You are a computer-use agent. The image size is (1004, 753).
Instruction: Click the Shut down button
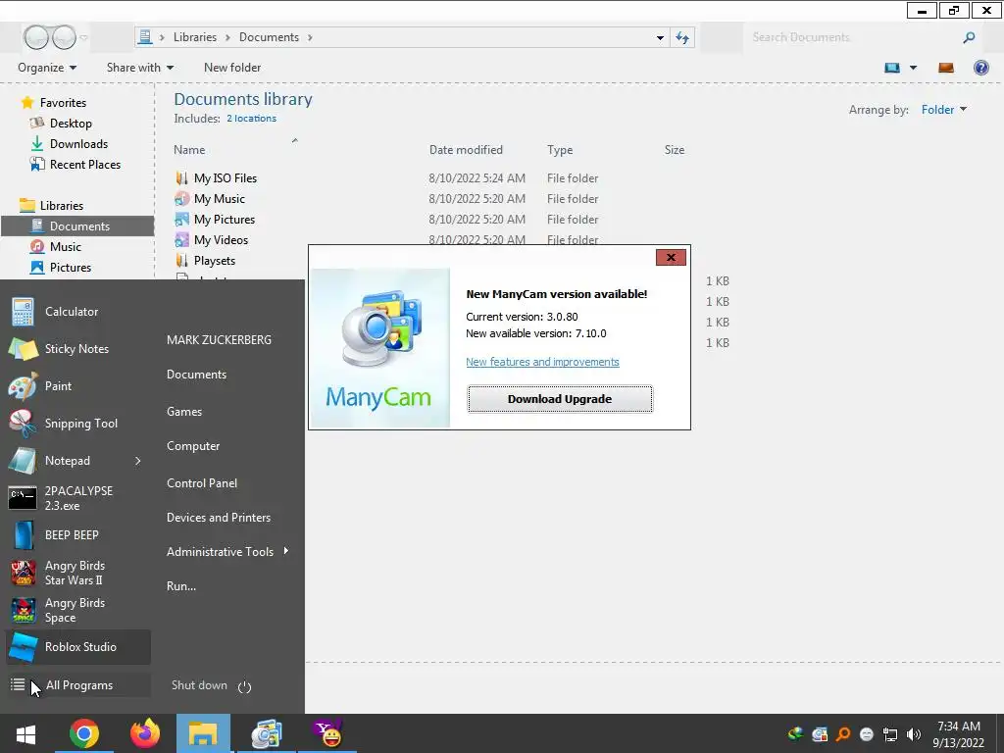199,685
